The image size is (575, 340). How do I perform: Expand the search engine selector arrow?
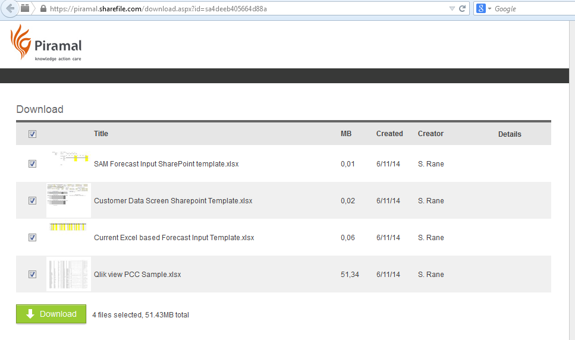[489, 9]
